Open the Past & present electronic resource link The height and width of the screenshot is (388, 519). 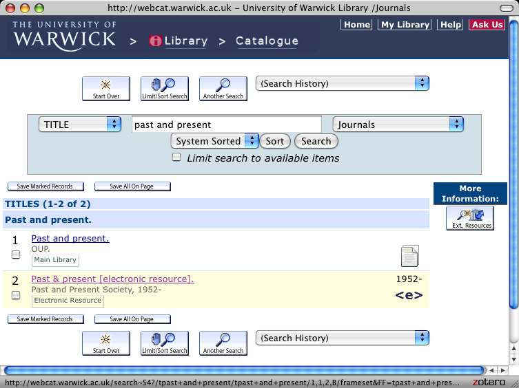tap(112, 279)
